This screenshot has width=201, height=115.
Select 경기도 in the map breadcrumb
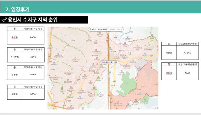[94, 29]
